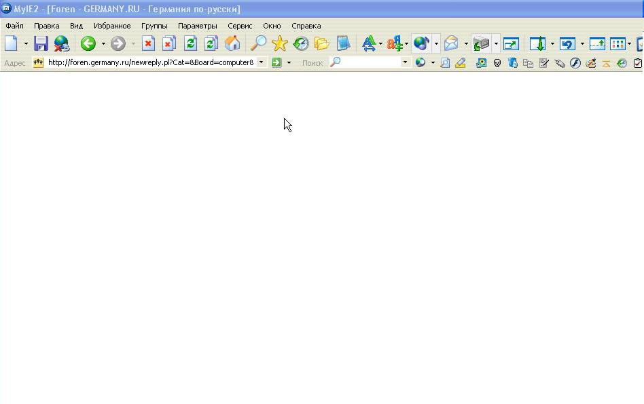Image resolution: width=644 pixels, height=404 pixels.
Task: Click the Flash filter icon
Action: click(575, 63)
